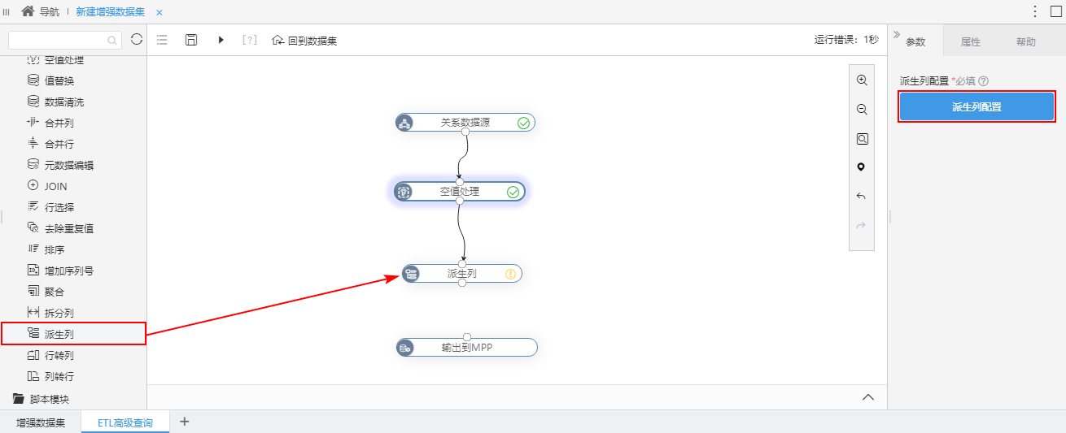
Task: Click the window square icon top right
Action: [1057, 11]
